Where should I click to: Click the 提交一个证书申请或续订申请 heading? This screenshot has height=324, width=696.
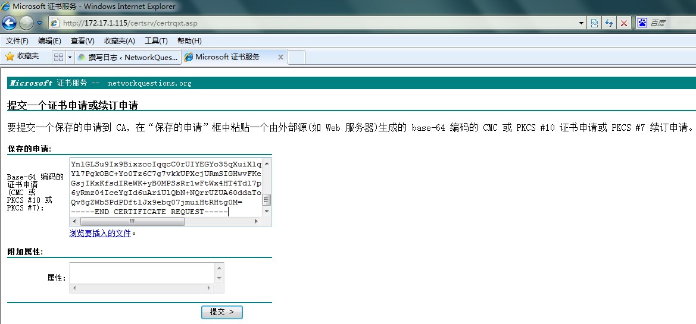pyautogui.click(x=73, y=105)
